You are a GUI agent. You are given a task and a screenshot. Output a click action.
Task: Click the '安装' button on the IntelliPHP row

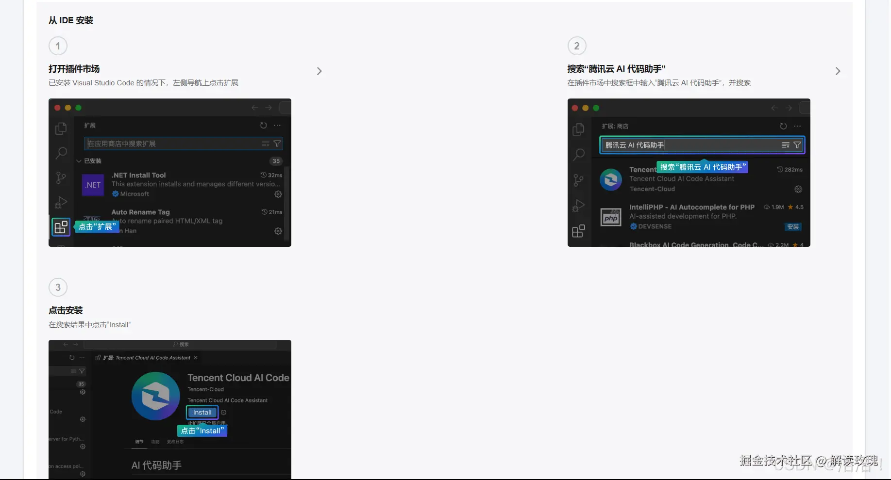[793, 227]
